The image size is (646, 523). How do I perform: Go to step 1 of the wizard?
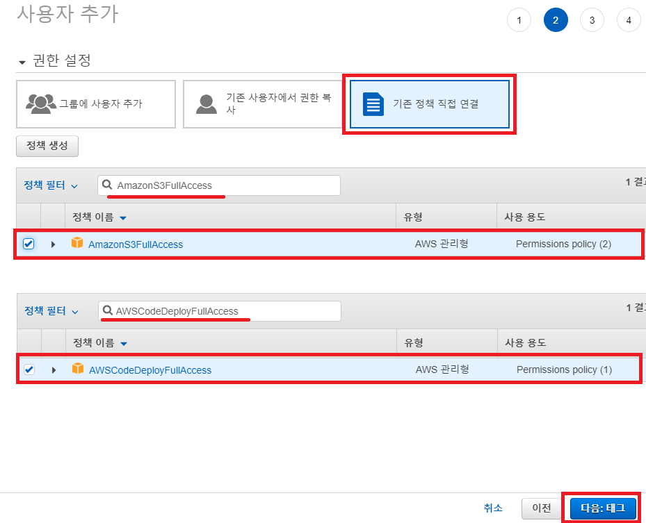519,19
